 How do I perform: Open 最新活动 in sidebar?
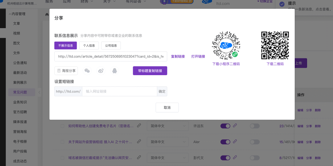[20, 73]
